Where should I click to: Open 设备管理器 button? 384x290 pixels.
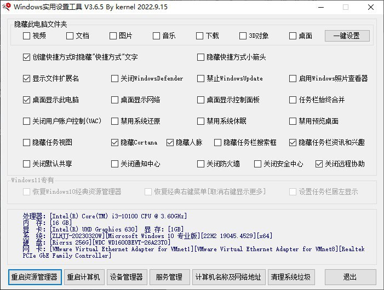(x=127, y=277)
